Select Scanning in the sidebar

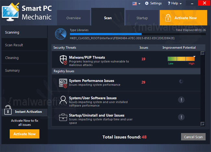(24, 32)
